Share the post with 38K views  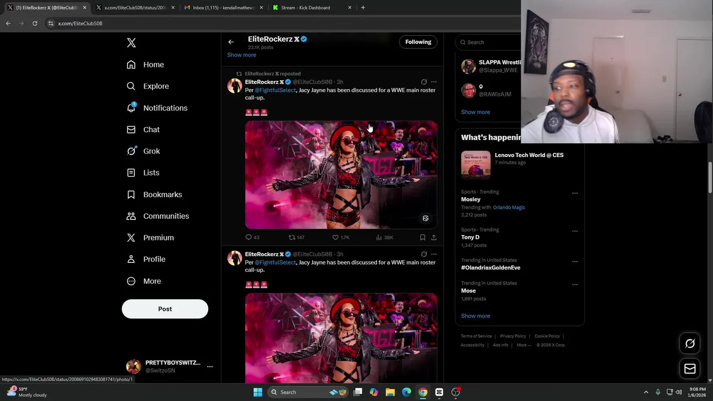pos(434,237)
